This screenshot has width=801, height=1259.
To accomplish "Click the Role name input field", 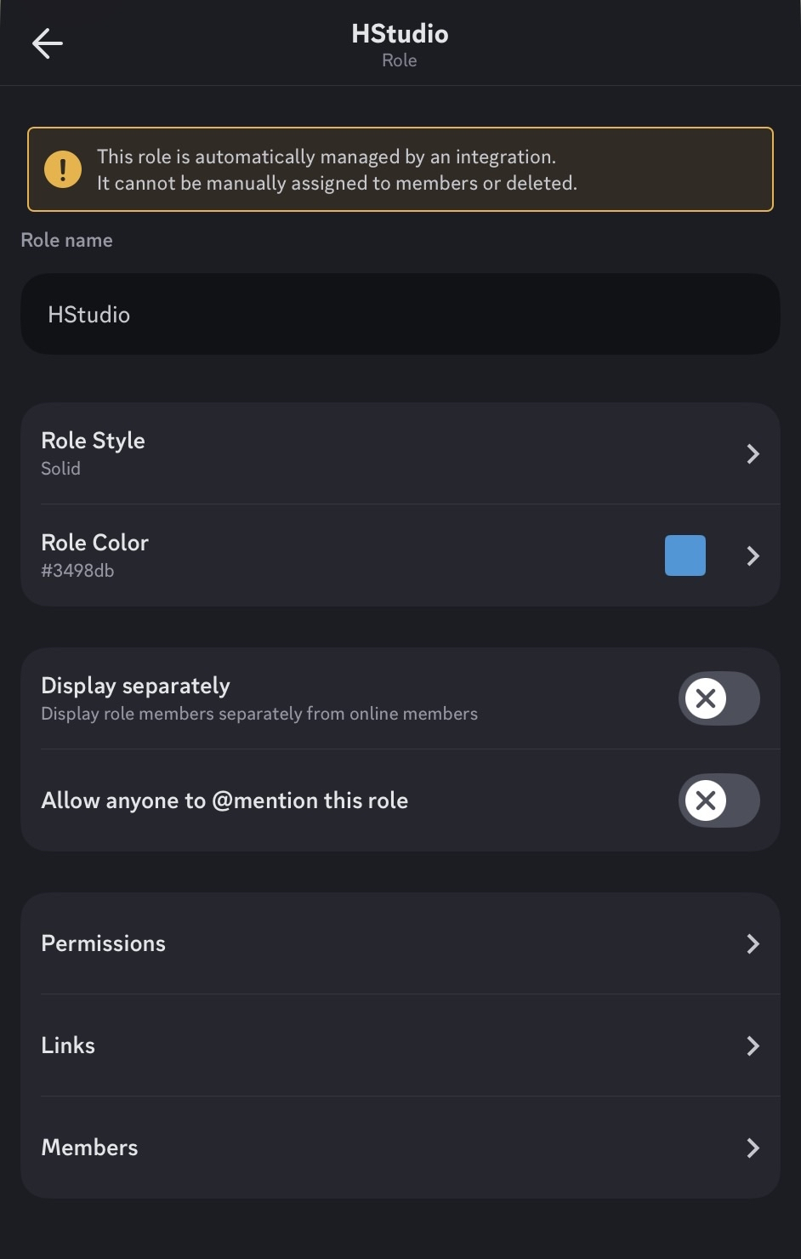I will click(400, 314).
